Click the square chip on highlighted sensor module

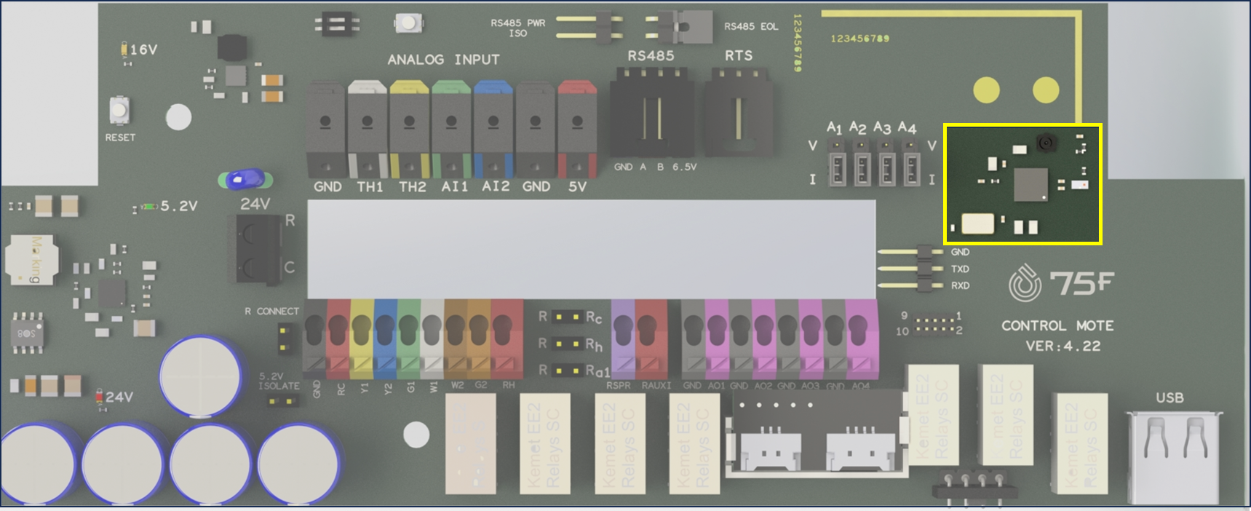(1030, 184)
